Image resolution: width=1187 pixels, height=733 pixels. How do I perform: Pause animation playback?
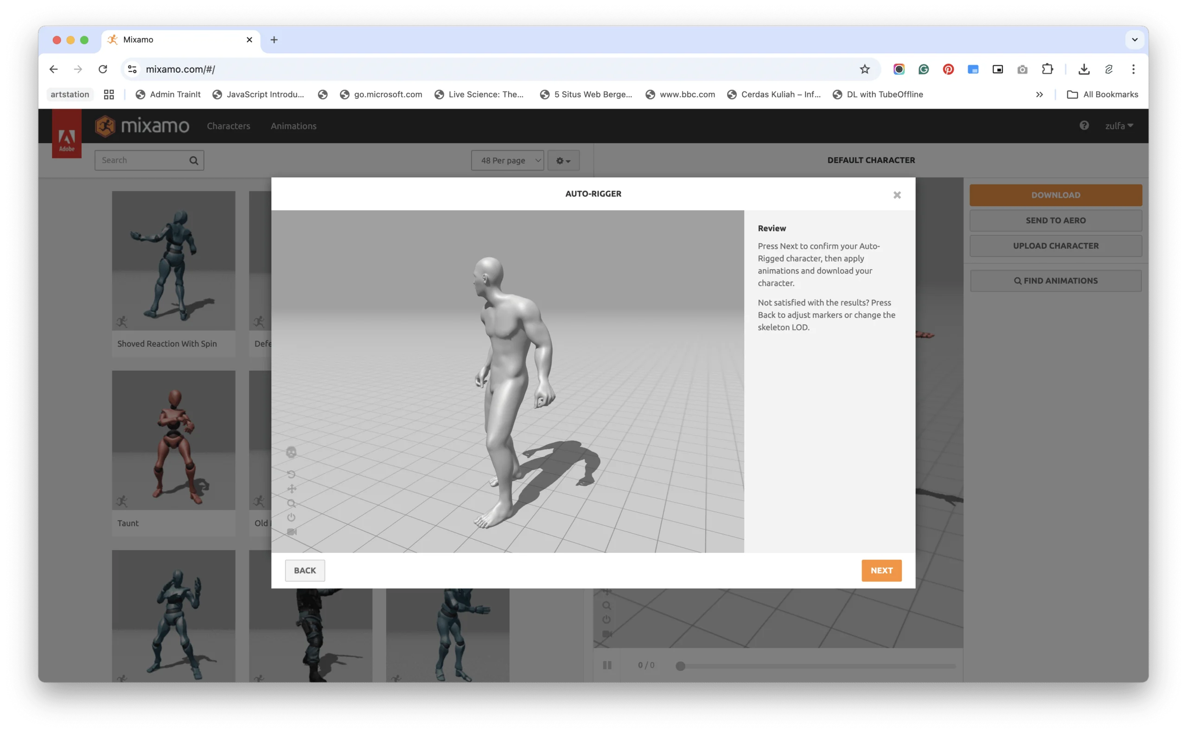(x=607, y=665)
